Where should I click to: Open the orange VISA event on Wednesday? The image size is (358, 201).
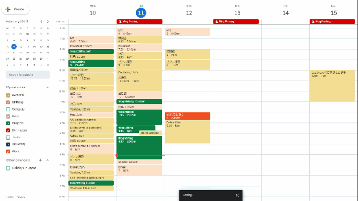[188, 116]
